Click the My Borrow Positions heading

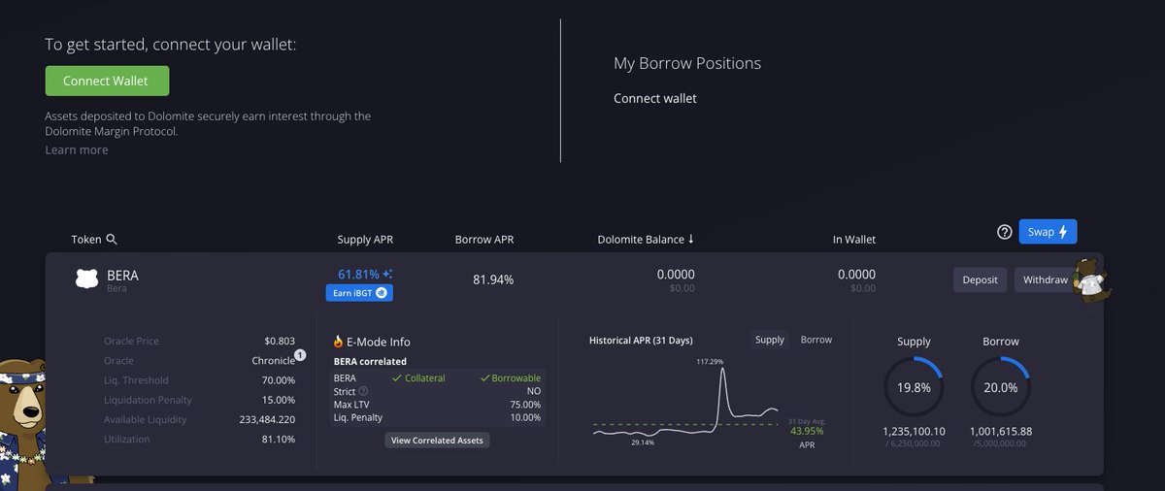[687, 63]
